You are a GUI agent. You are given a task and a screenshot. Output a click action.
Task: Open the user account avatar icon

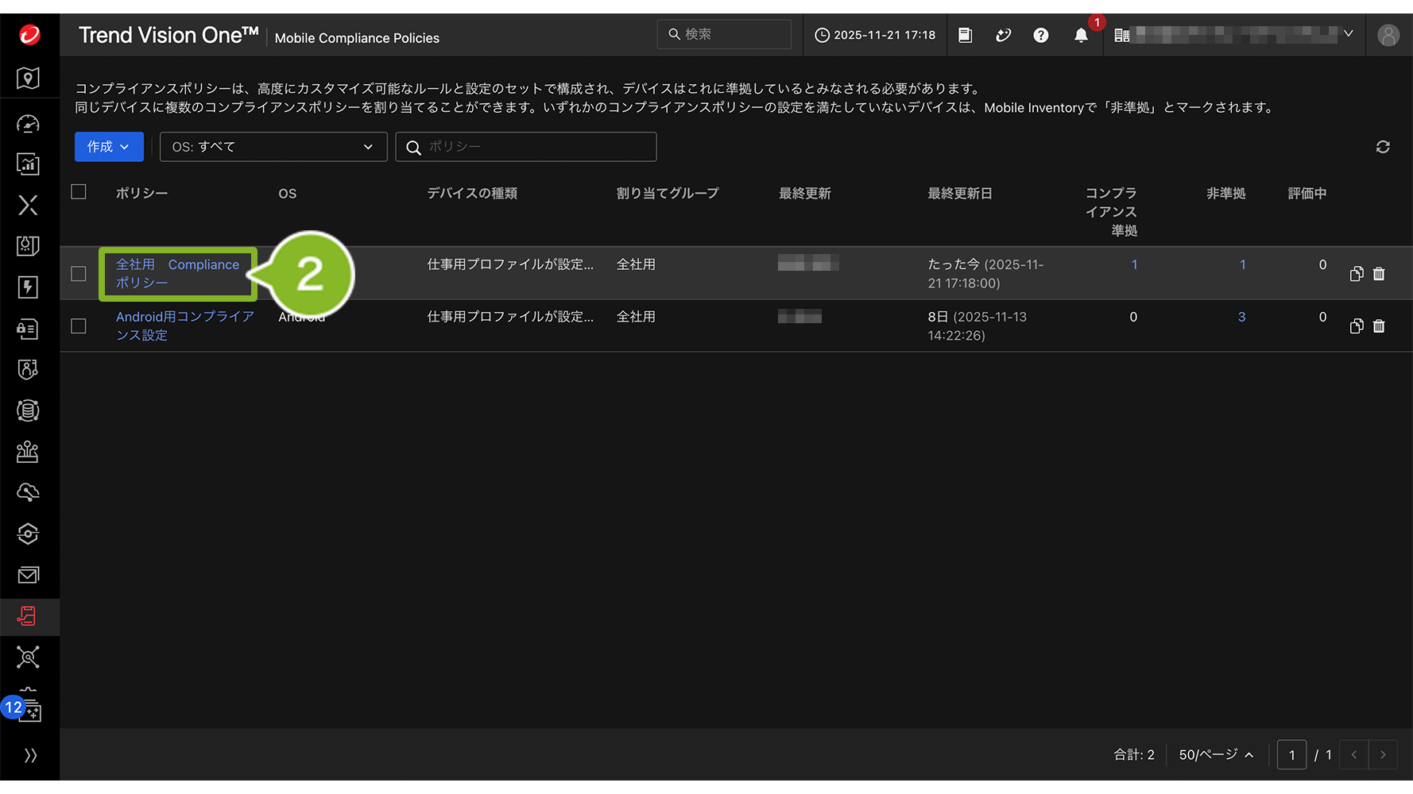pos(1388,36)
